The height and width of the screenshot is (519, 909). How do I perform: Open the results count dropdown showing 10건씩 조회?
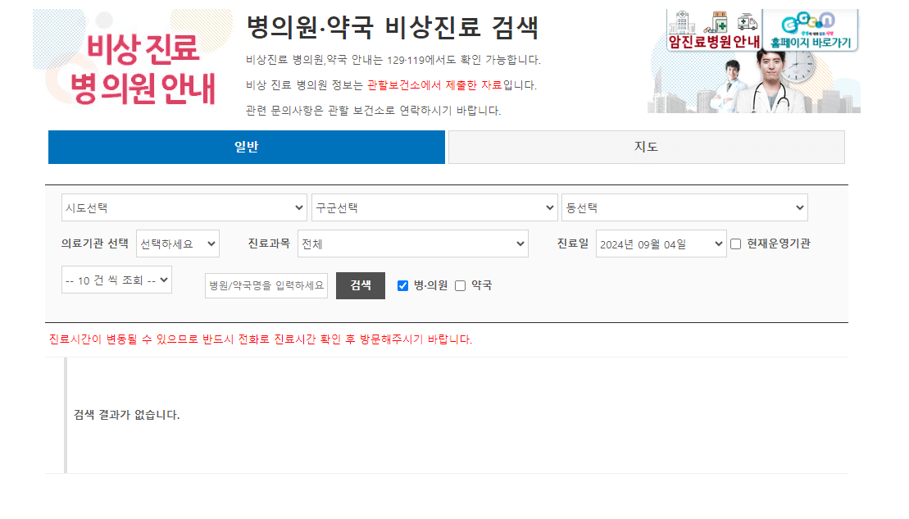[x=116, y=279]
